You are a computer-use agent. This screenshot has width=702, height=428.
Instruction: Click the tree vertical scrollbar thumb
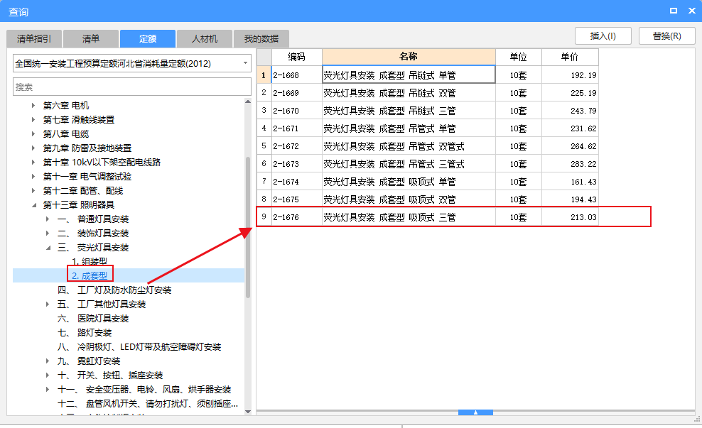pos(248,227)
